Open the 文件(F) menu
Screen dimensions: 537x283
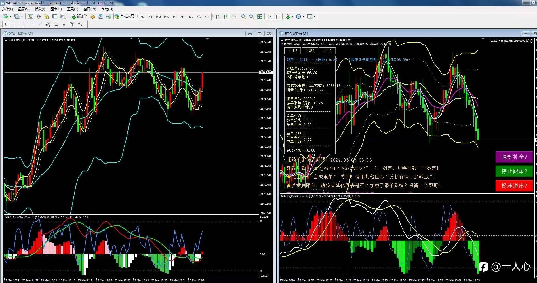pos(7,9)
